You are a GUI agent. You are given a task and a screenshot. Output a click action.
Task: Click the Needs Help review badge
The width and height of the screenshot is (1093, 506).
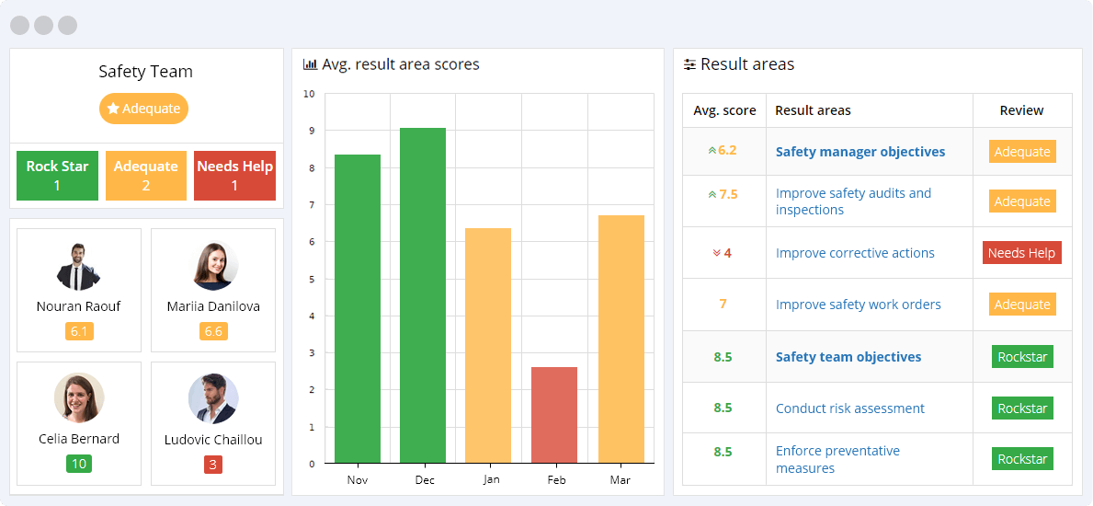1022,253
